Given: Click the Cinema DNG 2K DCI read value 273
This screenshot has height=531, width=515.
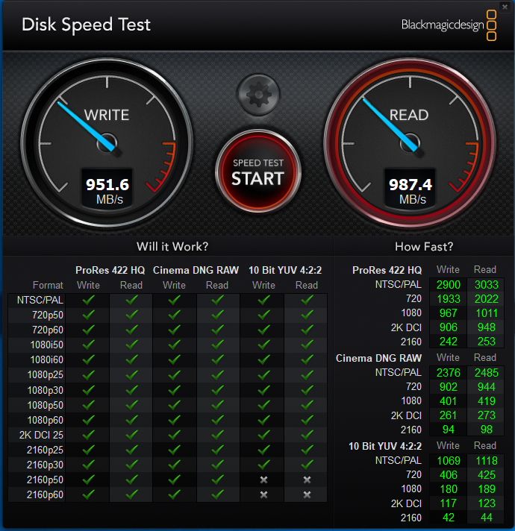Looking at the screenshot, I should [x=486, y=415].
